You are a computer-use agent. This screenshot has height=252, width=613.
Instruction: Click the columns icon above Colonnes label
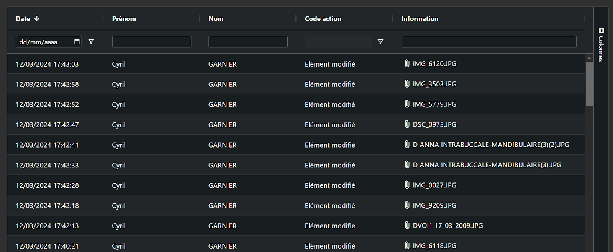pos(601,31)
